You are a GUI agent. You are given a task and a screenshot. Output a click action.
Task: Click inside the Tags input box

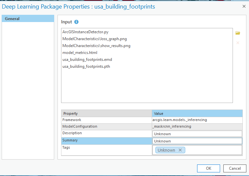pos(214,150)
